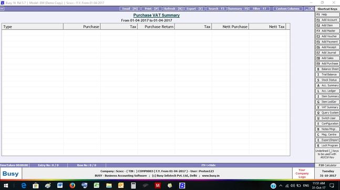Image resolution: width=340 pixels, height=190 pixels.
Task: Open the Calculator app in the taskbar
Action: [x=133, y=185]
